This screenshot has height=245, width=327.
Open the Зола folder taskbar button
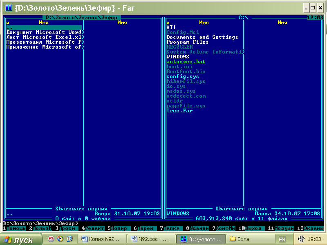250,239
